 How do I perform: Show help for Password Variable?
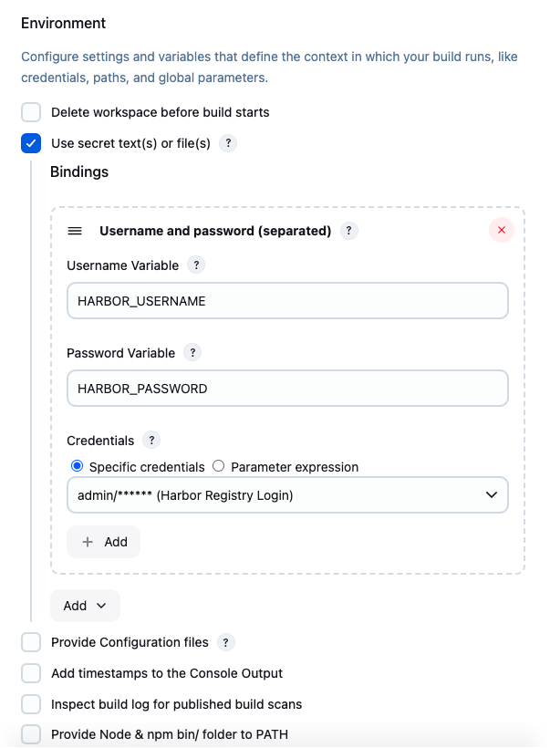tap(192, 352)
